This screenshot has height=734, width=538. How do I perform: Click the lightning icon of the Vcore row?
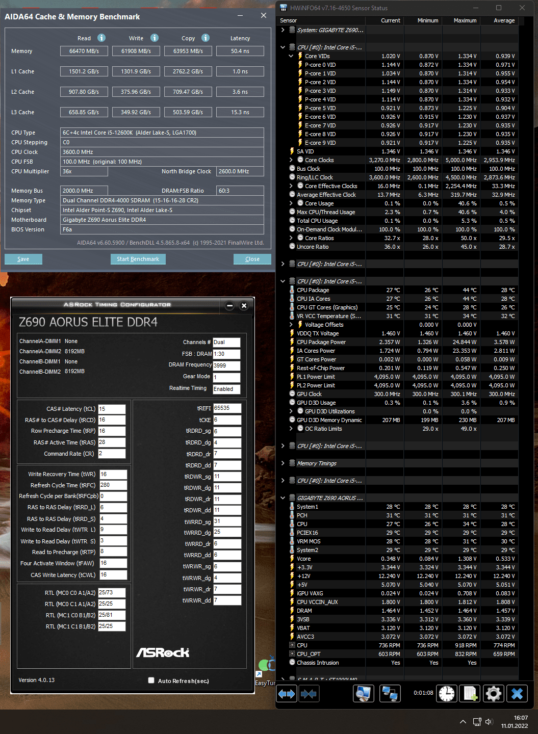[292, 559]
